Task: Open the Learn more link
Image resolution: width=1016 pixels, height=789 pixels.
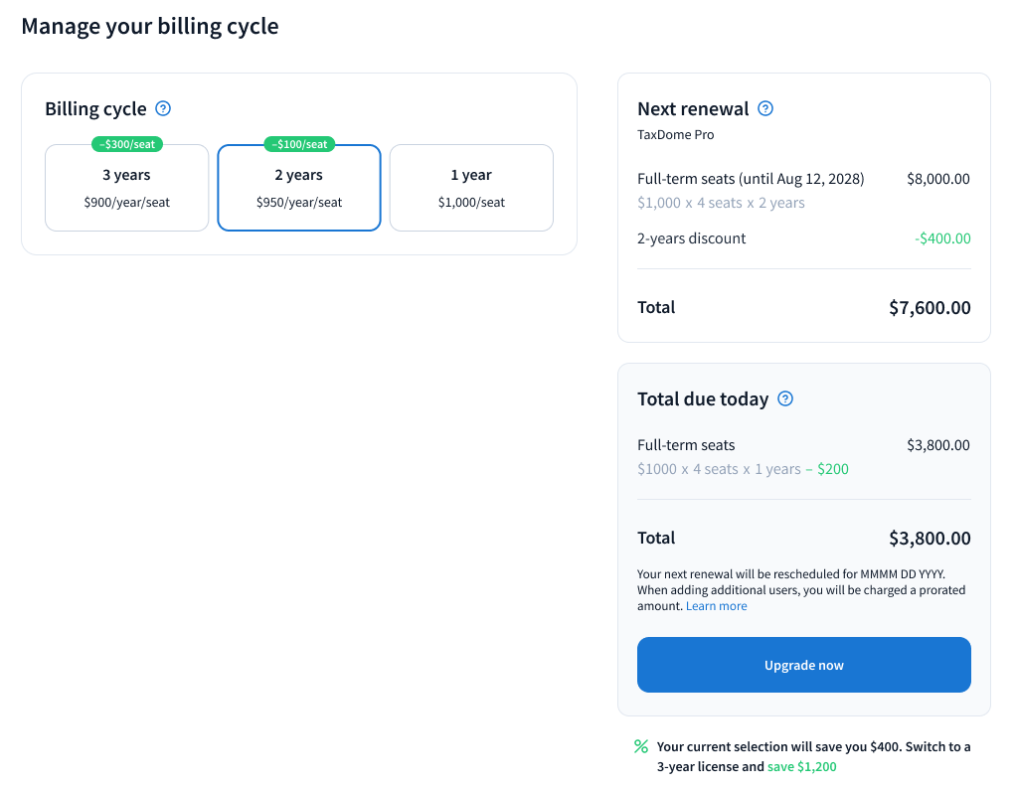Action: point(716,606)
